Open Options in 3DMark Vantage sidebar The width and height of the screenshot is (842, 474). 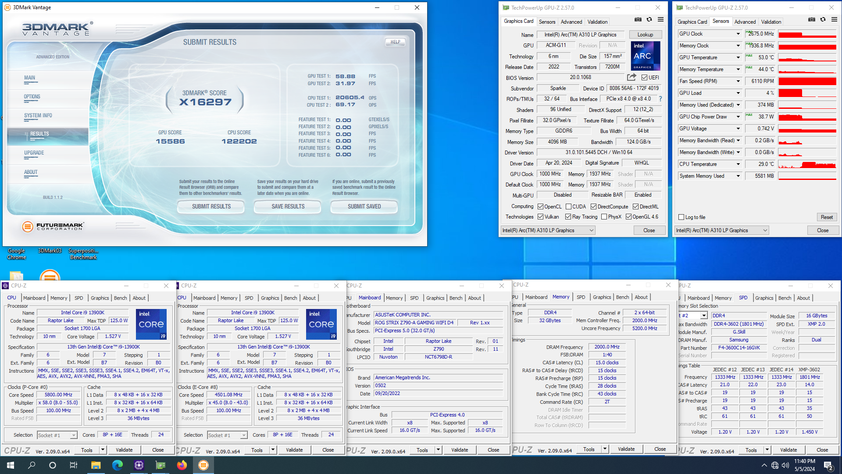pyautogui.click(x=32, y=97)
